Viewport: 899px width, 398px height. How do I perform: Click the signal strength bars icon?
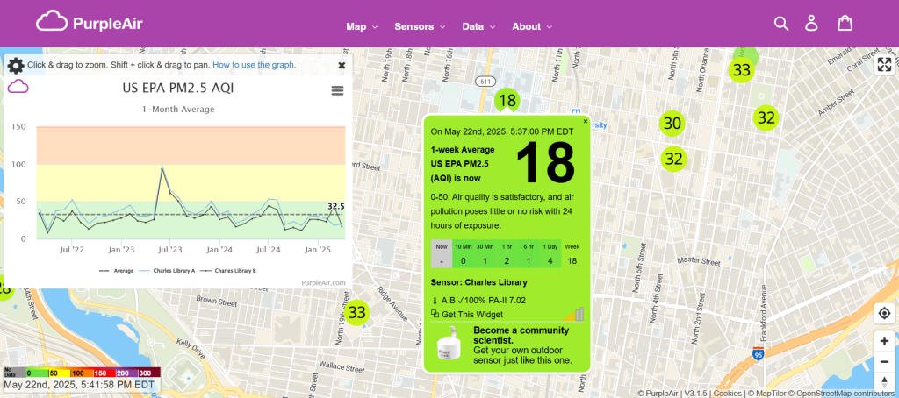[573, 314]
